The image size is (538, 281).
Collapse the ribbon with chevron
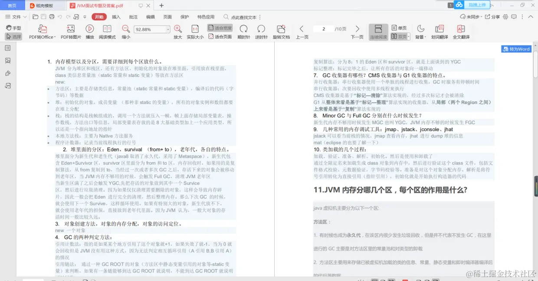(531, 17)
